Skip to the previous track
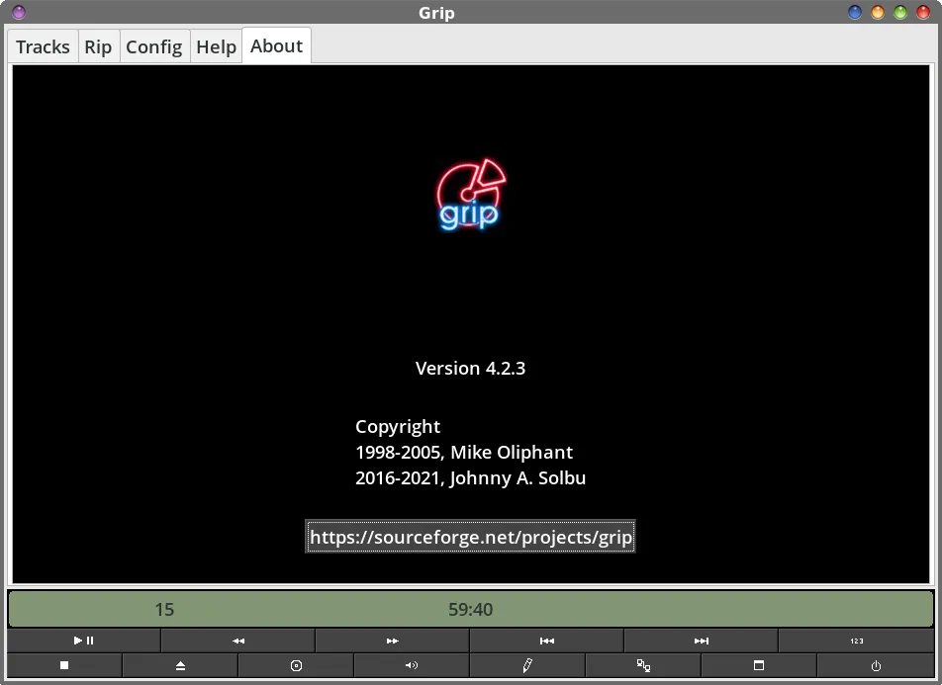Image resolution: width=942 pixels, height=685 pixels. point(546,641)
